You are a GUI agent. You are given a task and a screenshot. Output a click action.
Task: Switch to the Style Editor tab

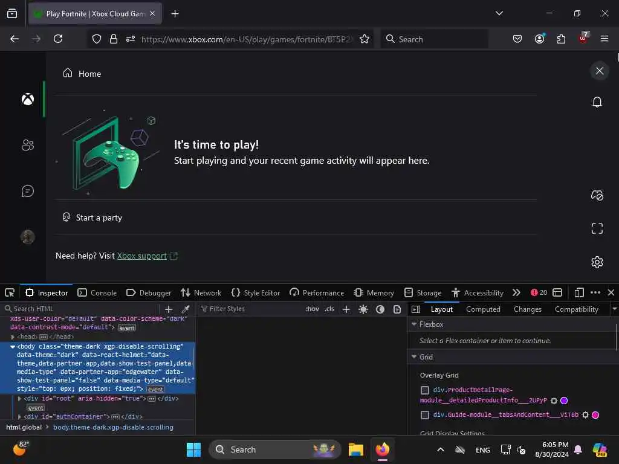(256, 293)
